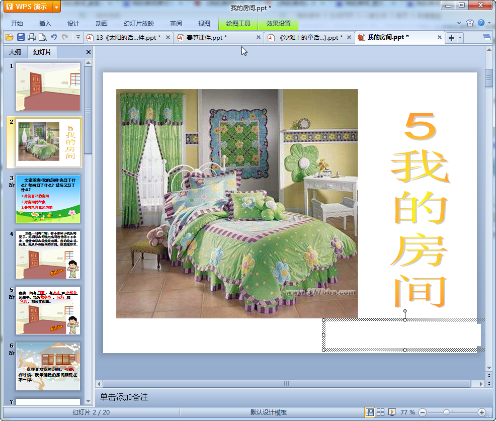Click the Print icon
496x421 pixels.
coord(32,37)
